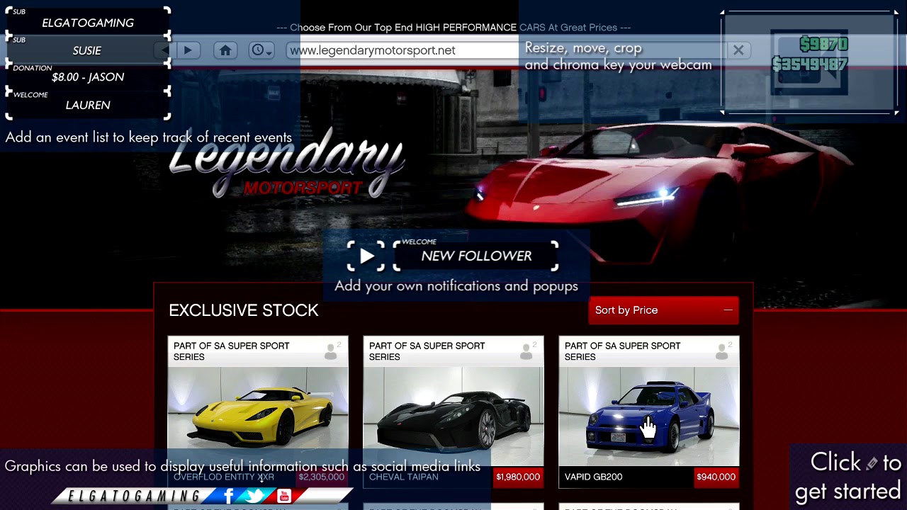Focus the www.legendarymotorsport.net address bar
This screenshot has width=907, height=510.
tap(506, 50)
